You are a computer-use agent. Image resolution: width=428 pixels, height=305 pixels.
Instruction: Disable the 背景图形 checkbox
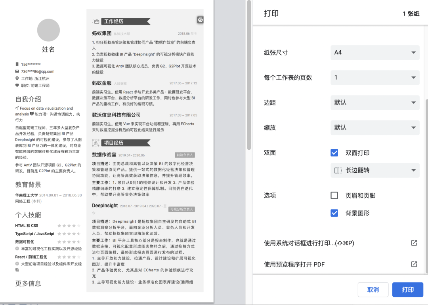(334, 213)
